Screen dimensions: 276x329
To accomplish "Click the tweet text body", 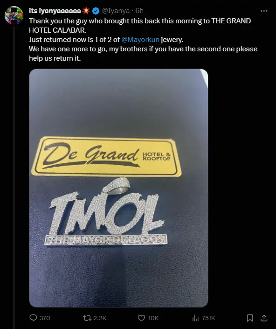I will tap(143, 40).
